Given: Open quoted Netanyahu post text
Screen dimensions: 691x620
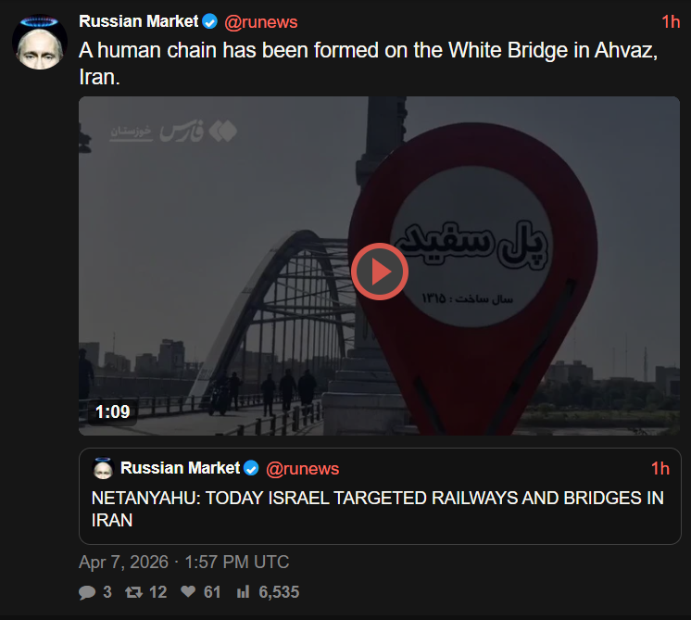Looking at the screenshot, I should [378, 509].
